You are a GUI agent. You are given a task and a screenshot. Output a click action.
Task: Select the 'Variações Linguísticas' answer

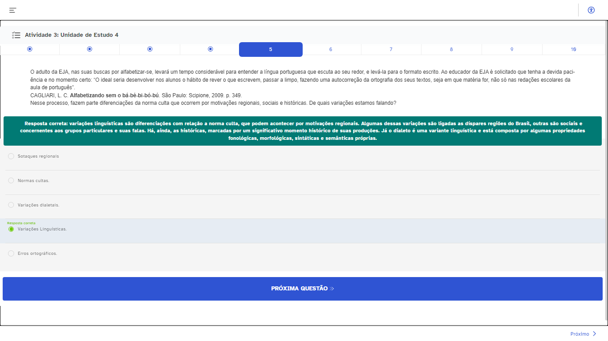(x=11, y=229)
